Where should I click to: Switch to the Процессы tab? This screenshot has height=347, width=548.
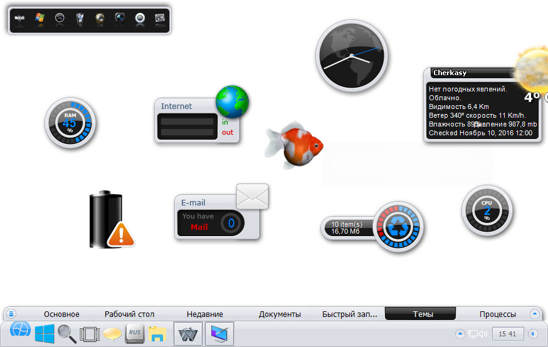pos(497,314)
